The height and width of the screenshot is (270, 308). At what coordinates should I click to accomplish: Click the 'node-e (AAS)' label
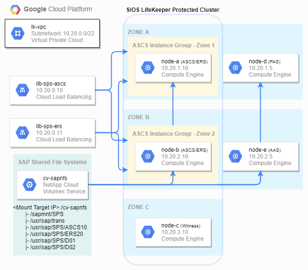pyautogui.click(x=265, y=150)
